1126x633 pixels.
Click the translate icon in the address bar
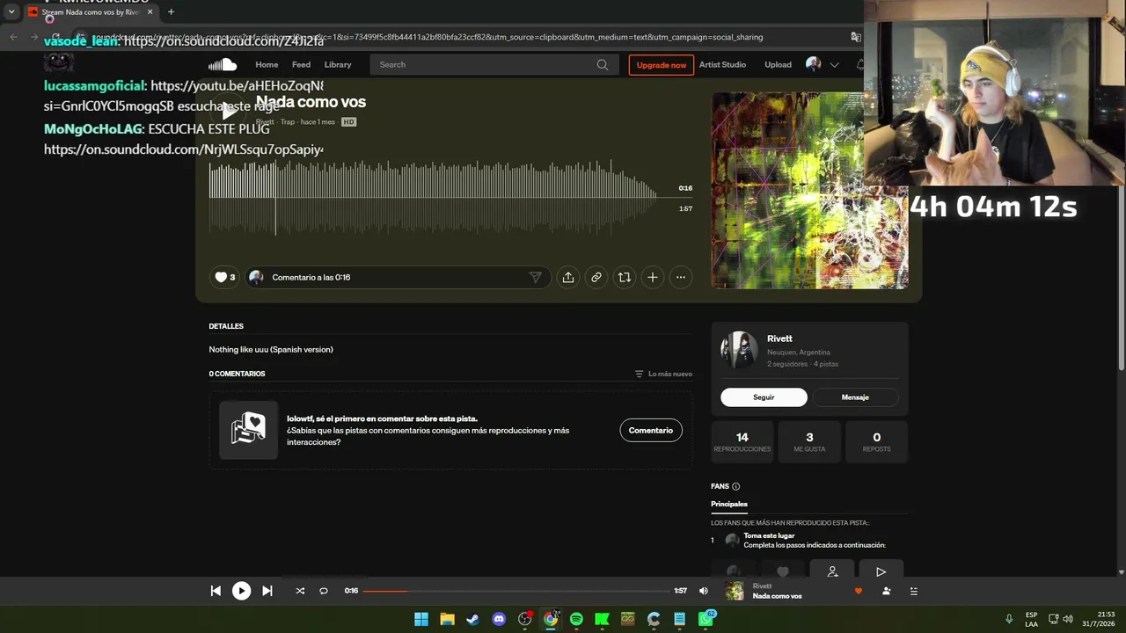pyautogui.click(x=855, y=37)
